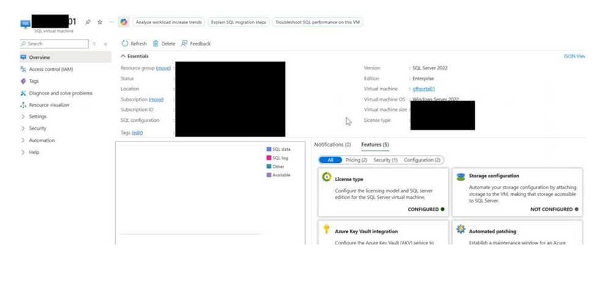Mark this resource as favorite with star icon
The width and height of the screenshot is (612, 289).
pos(100,22)
